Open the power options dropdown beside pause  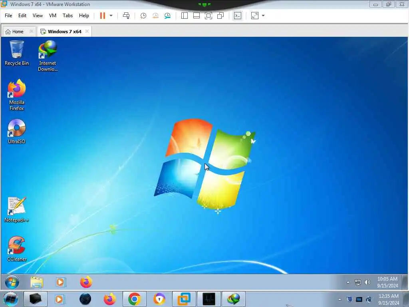[111, 16]
